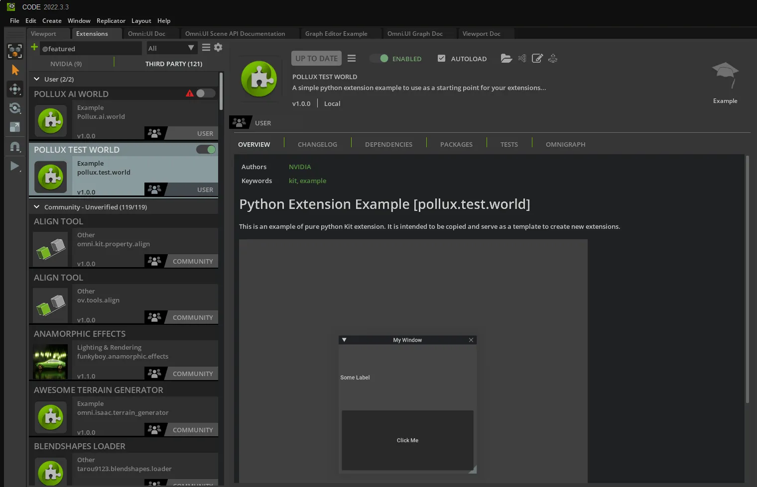Screen dimensions: 757x487
Task: Disable the Pollux Test World toggle in the list
Action: coord(206,149)
